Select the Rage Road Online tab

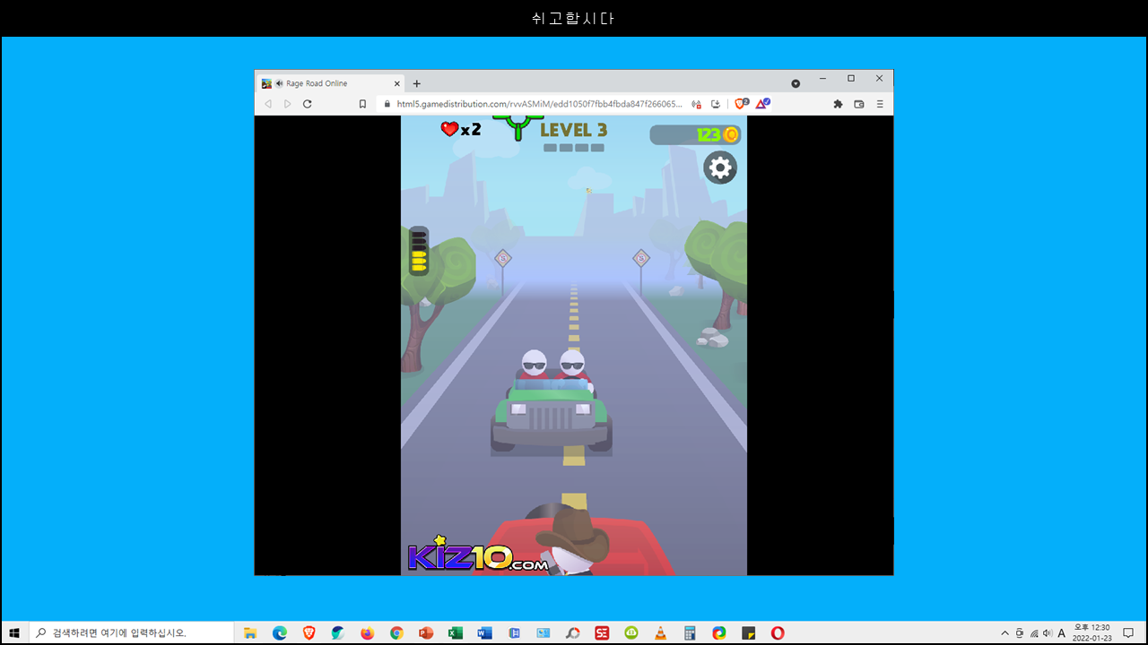pyautogui.click(x=330, y=83)
